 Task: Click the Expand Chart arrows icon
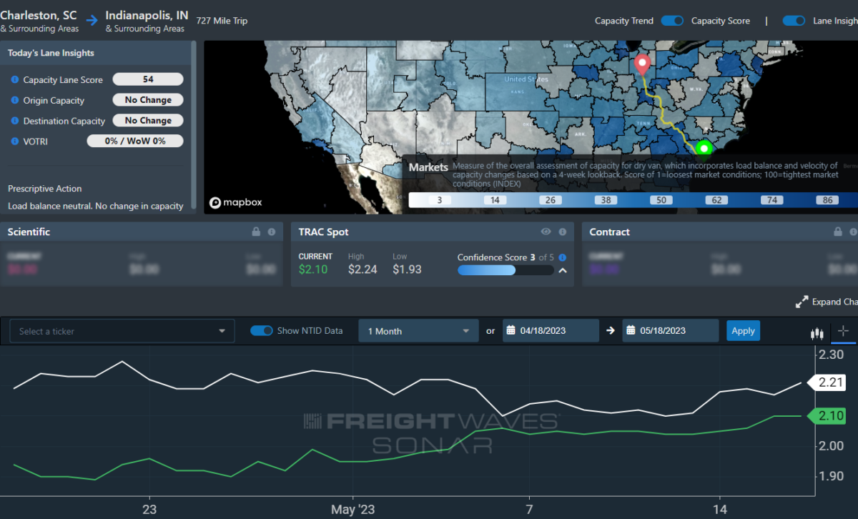802,302
